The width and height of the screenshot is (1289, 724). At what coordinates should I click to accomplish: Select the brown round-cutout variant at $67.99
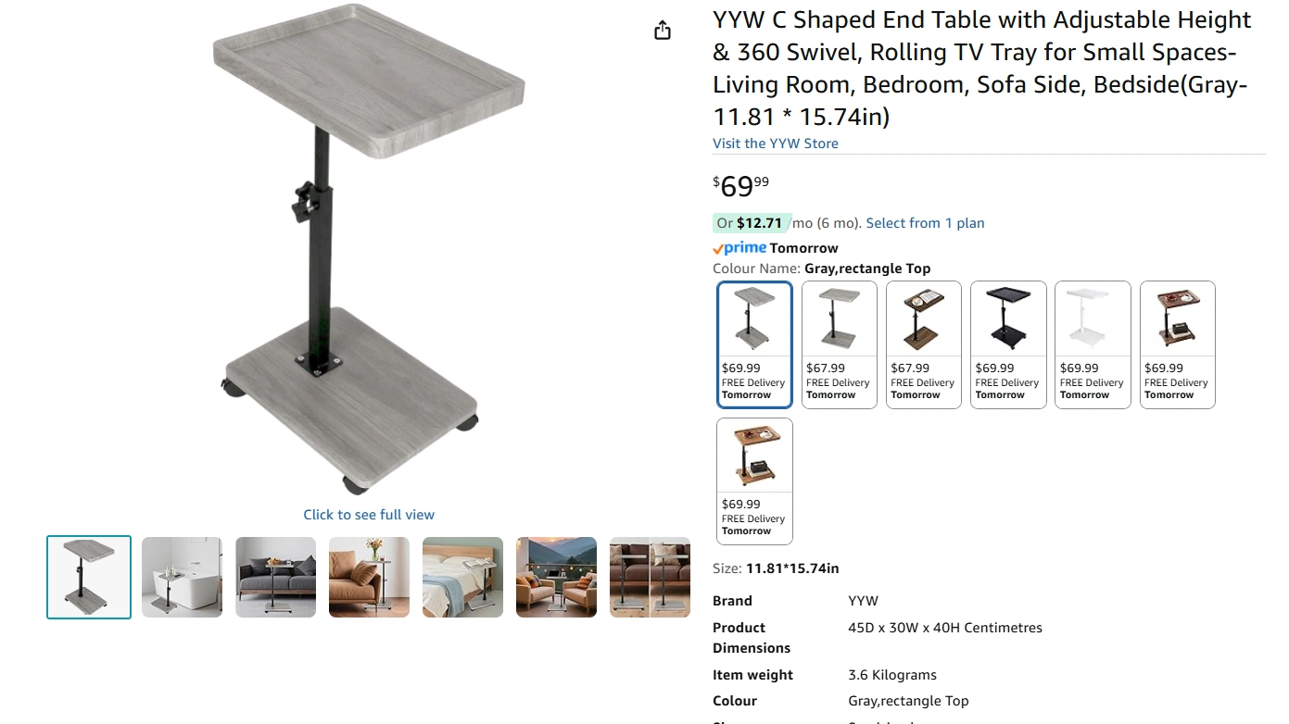coord(923,344)
